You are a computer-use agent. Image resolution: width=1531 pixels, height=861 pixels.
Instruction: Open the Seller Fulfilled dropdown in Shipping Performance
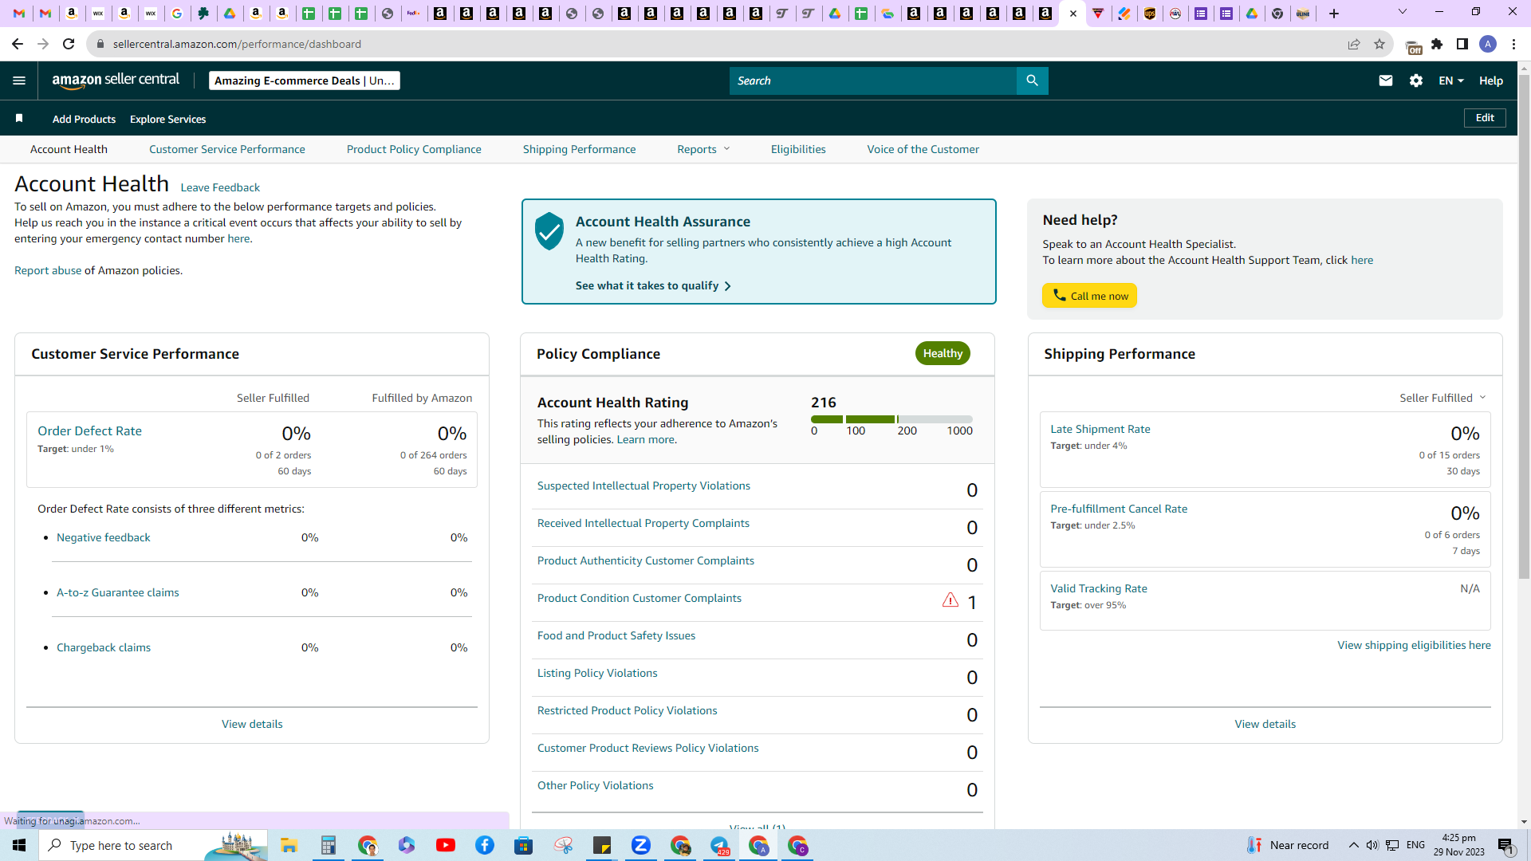tap(1442, 398)
